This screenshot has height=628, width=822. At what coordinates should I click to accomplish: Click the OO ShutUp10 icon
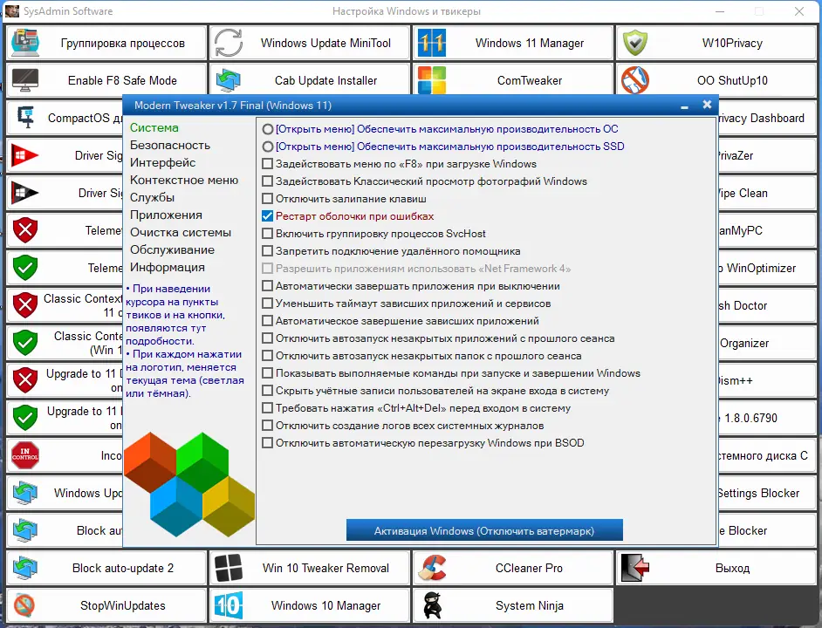(635, 80)
